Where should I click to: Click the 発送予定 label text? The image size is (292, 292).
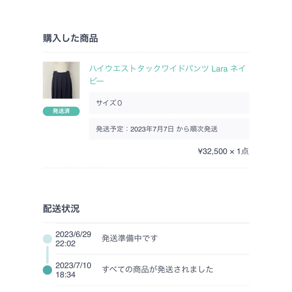(110, 129)
